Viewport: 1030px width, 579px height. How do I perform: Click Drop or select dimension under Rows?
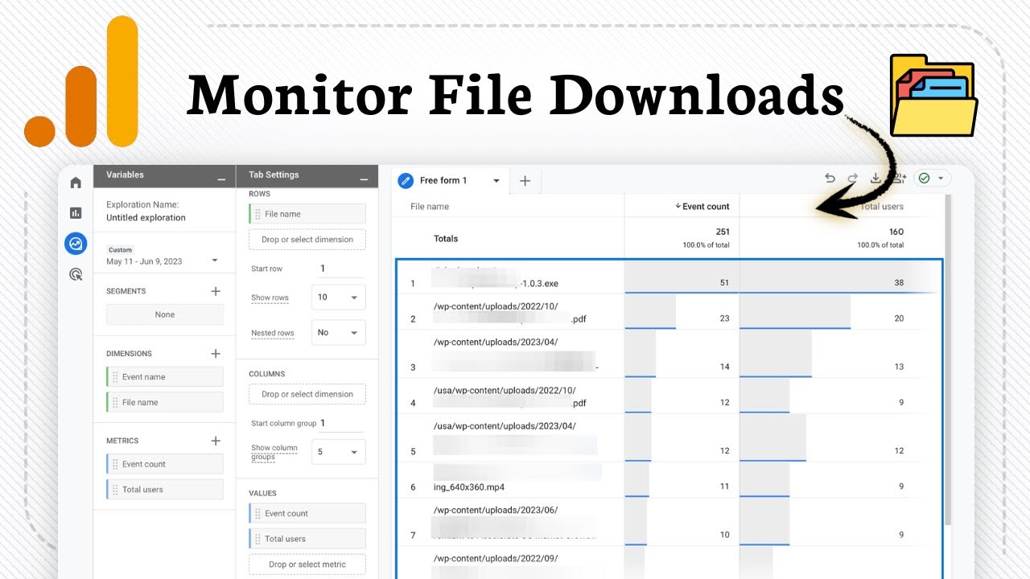[307, 240]
